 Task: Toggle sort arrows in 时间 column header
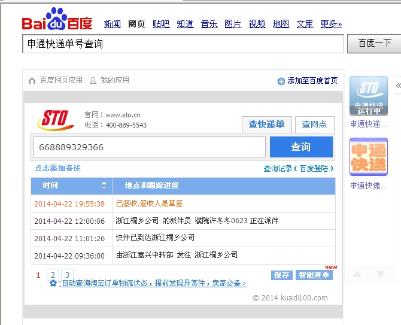tap(104, 186)
